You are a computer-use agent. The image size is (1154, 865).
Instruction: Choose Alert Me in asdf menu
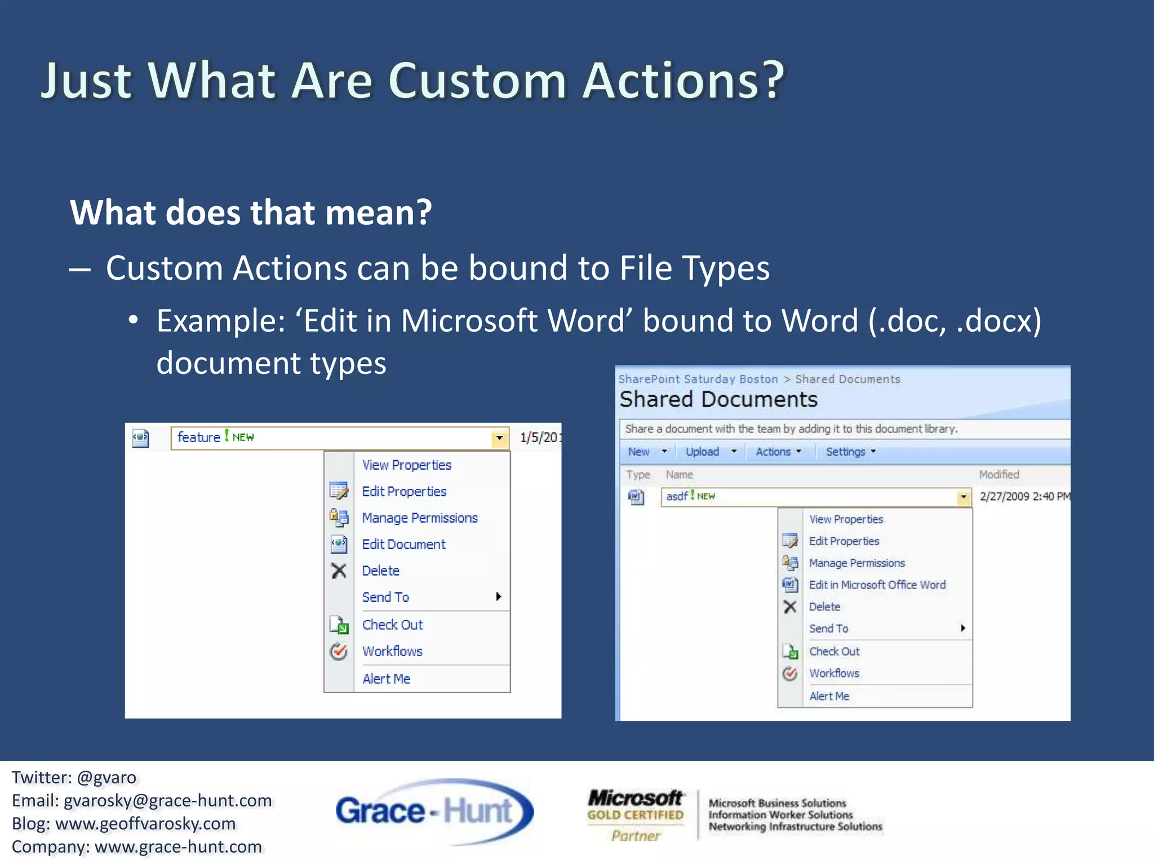coord(829,697)
